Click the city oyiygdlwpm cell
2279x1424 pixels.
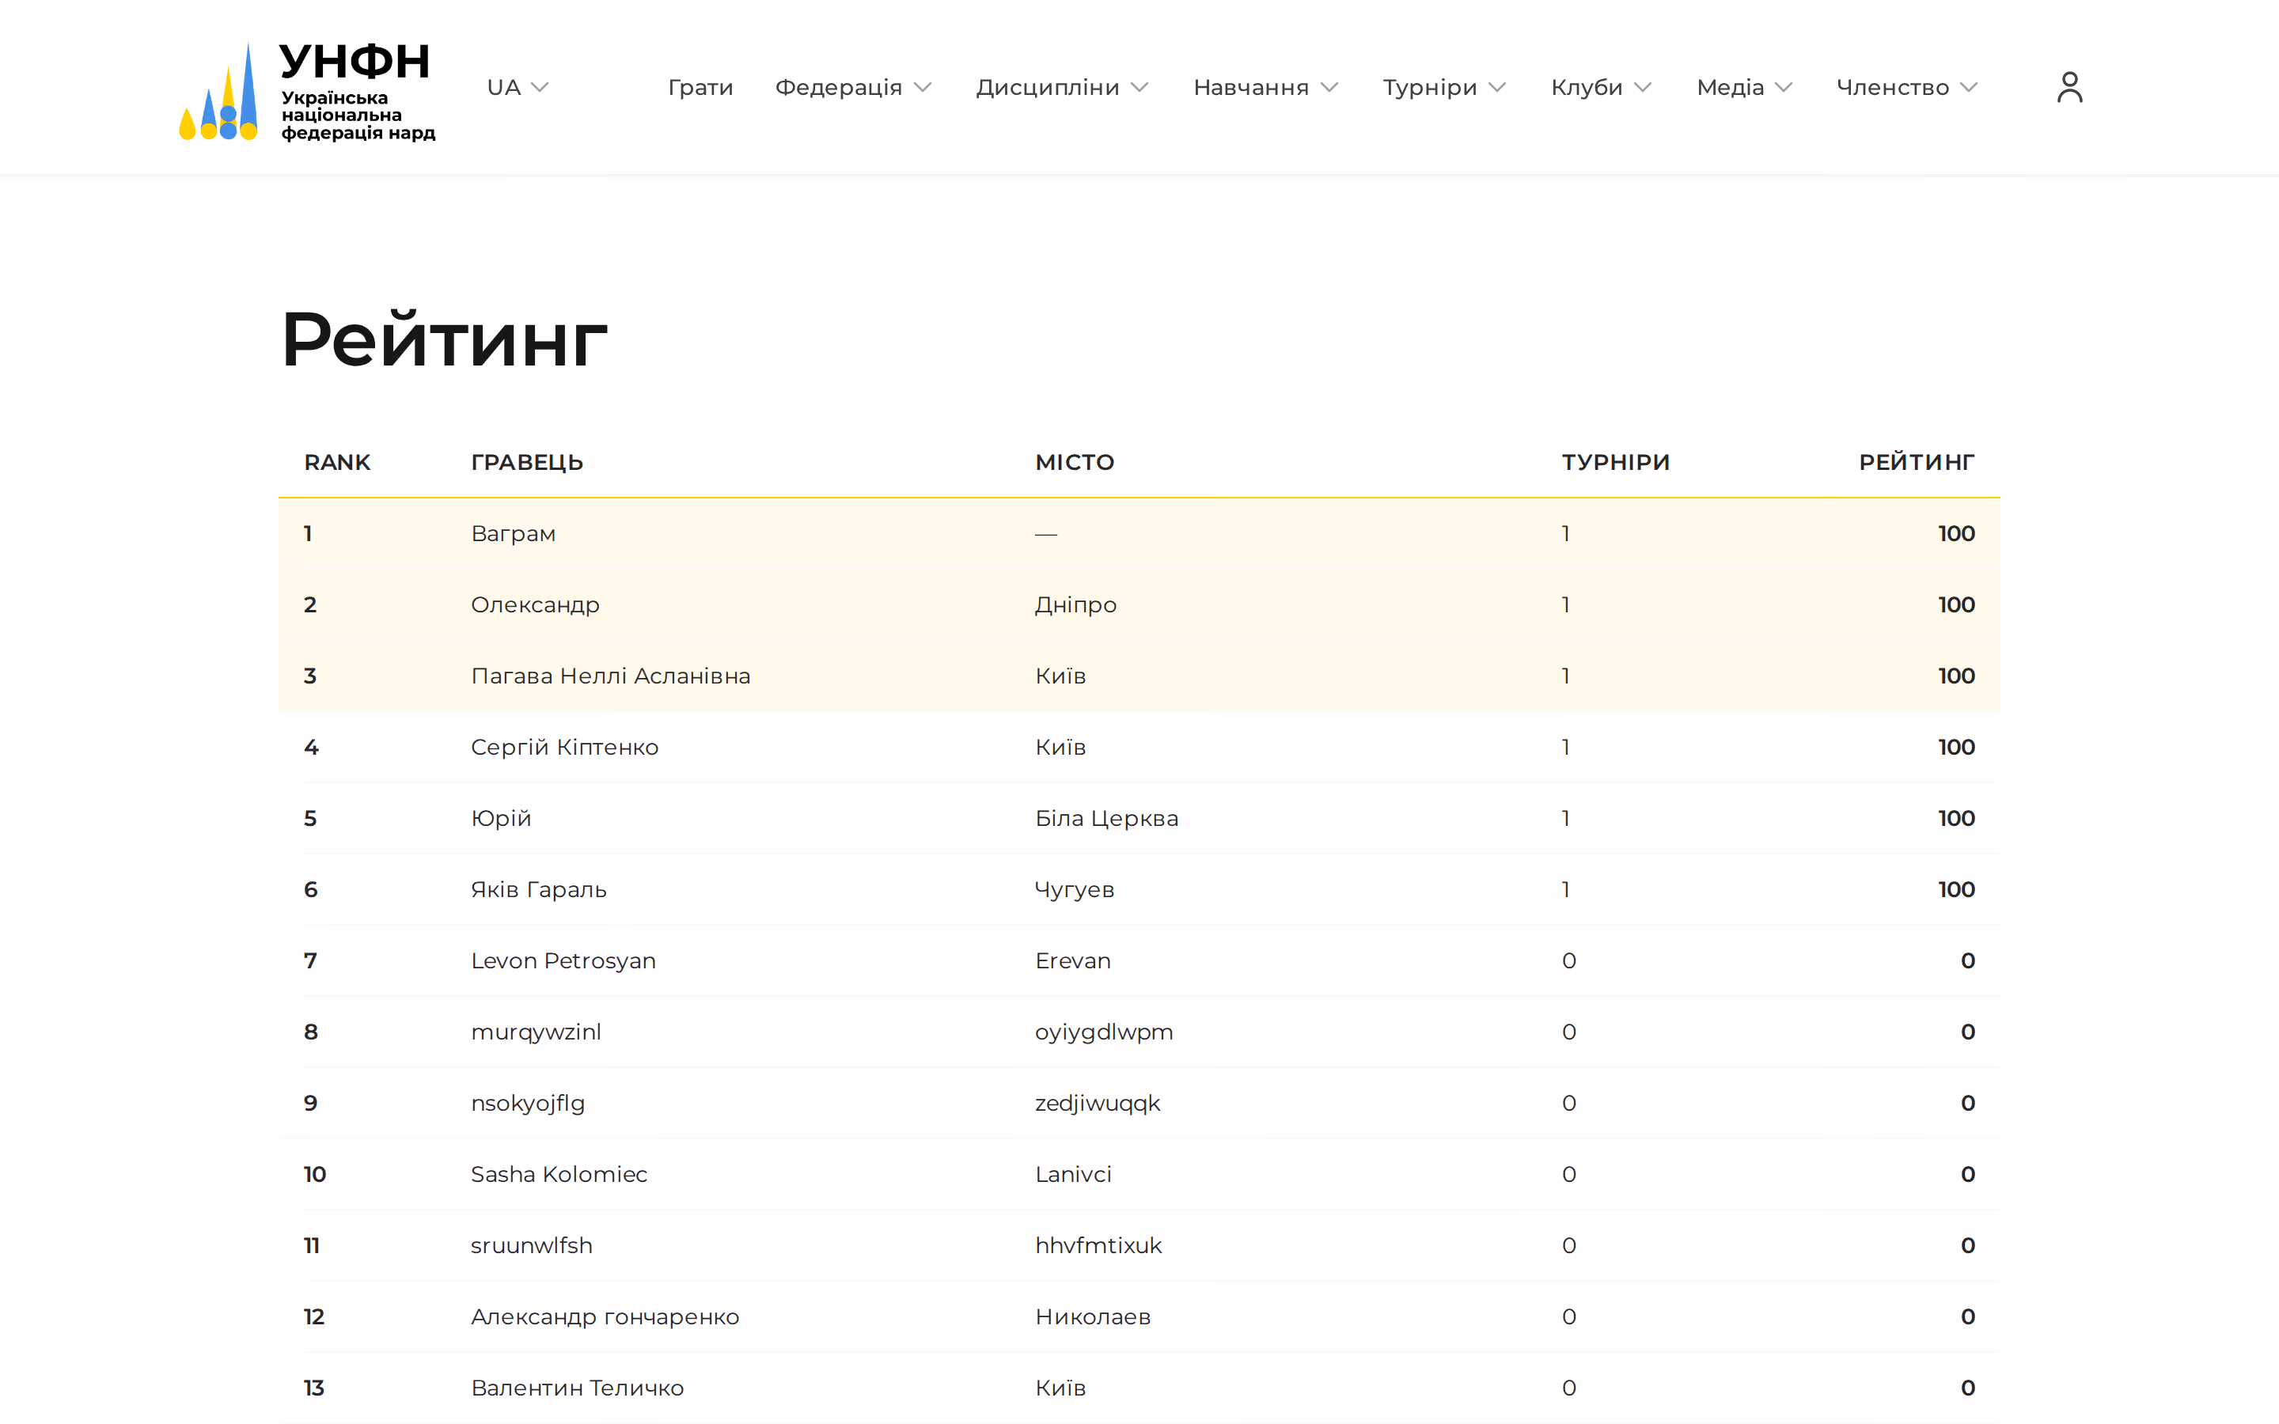[x=1104, y=1032]
